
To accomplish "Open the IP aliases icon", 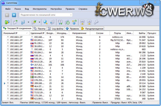I will point(89,22).
